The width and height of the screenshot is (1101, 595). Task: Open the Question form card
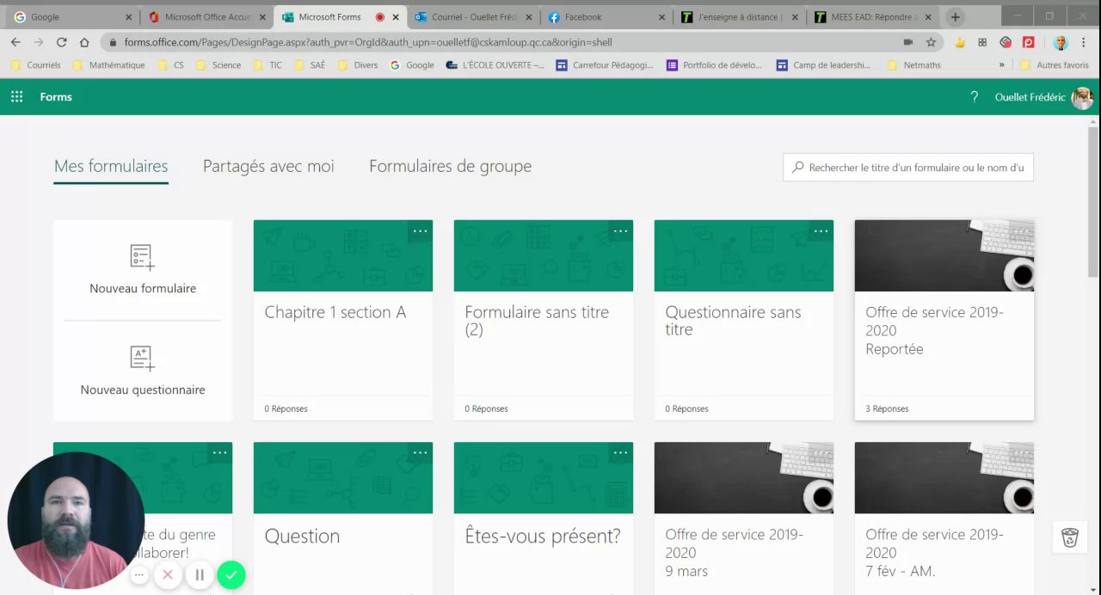pos(343,518)
